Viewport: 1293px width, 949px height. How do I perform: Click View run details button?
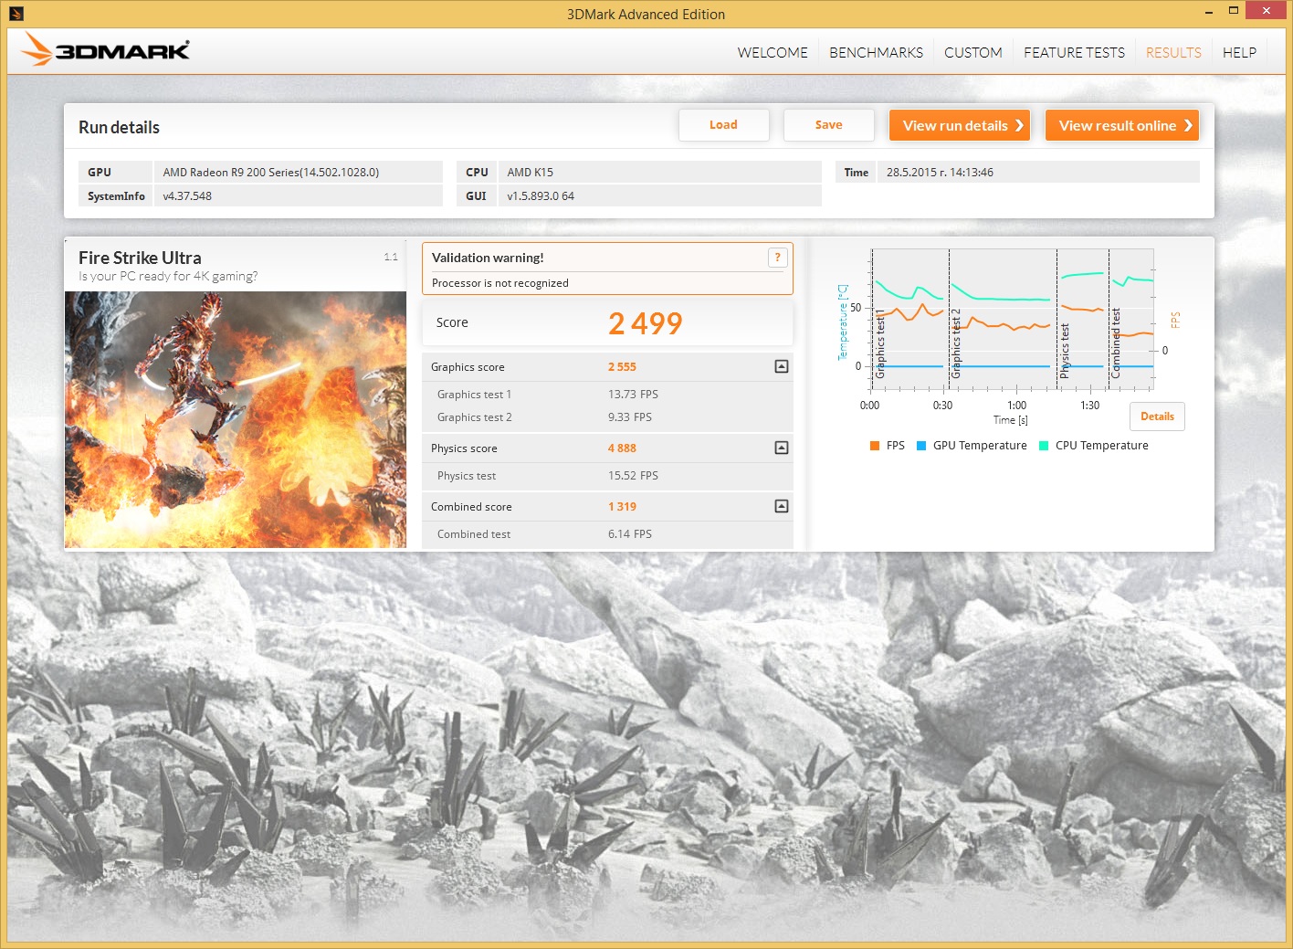click(x=960, y=125)
